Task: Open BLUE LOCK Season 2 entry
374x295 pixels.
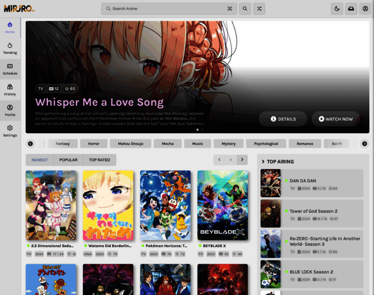Action: [312, 274]
